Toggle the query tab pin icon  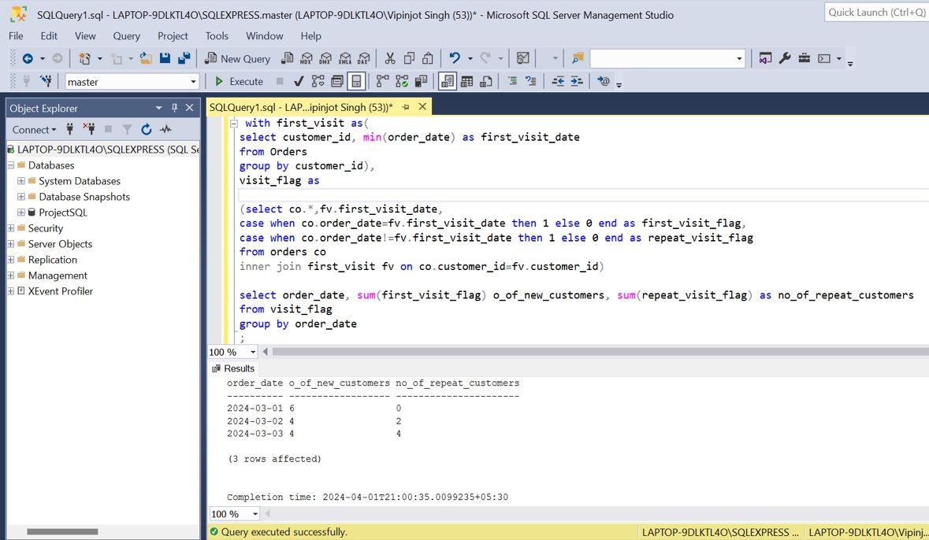(x=406, y=107)
